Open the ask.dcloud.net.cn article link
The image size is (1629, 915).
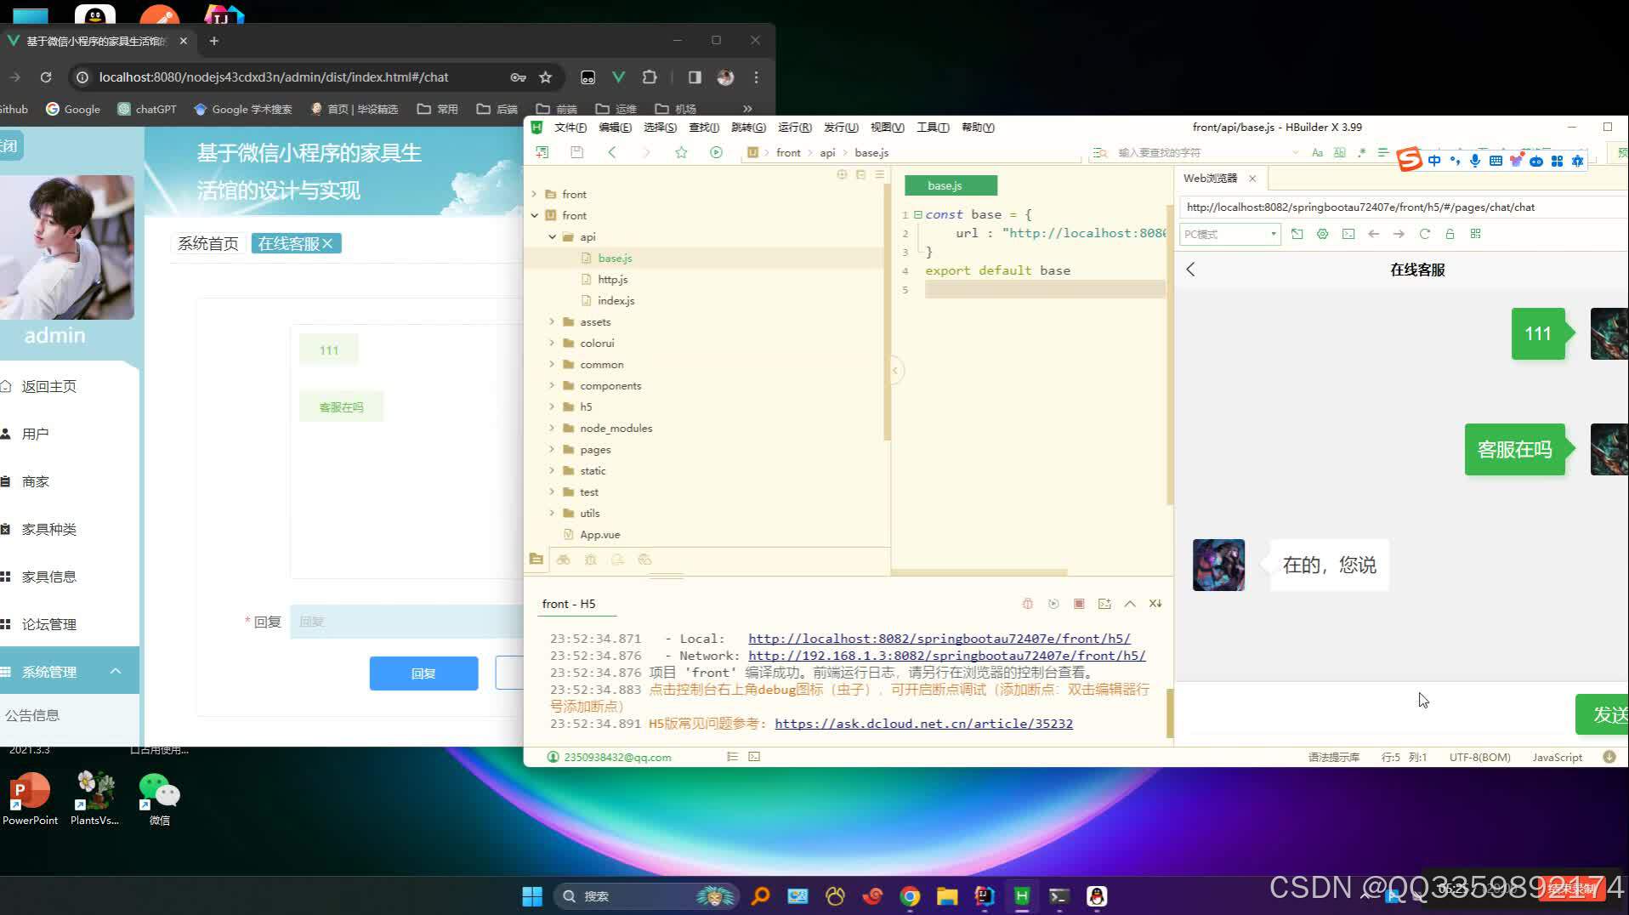click(x=923, y=724)
